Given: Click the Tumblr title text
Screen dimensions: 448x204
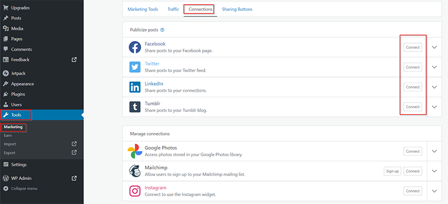Looking at the screenshot, I should (153, 104).
